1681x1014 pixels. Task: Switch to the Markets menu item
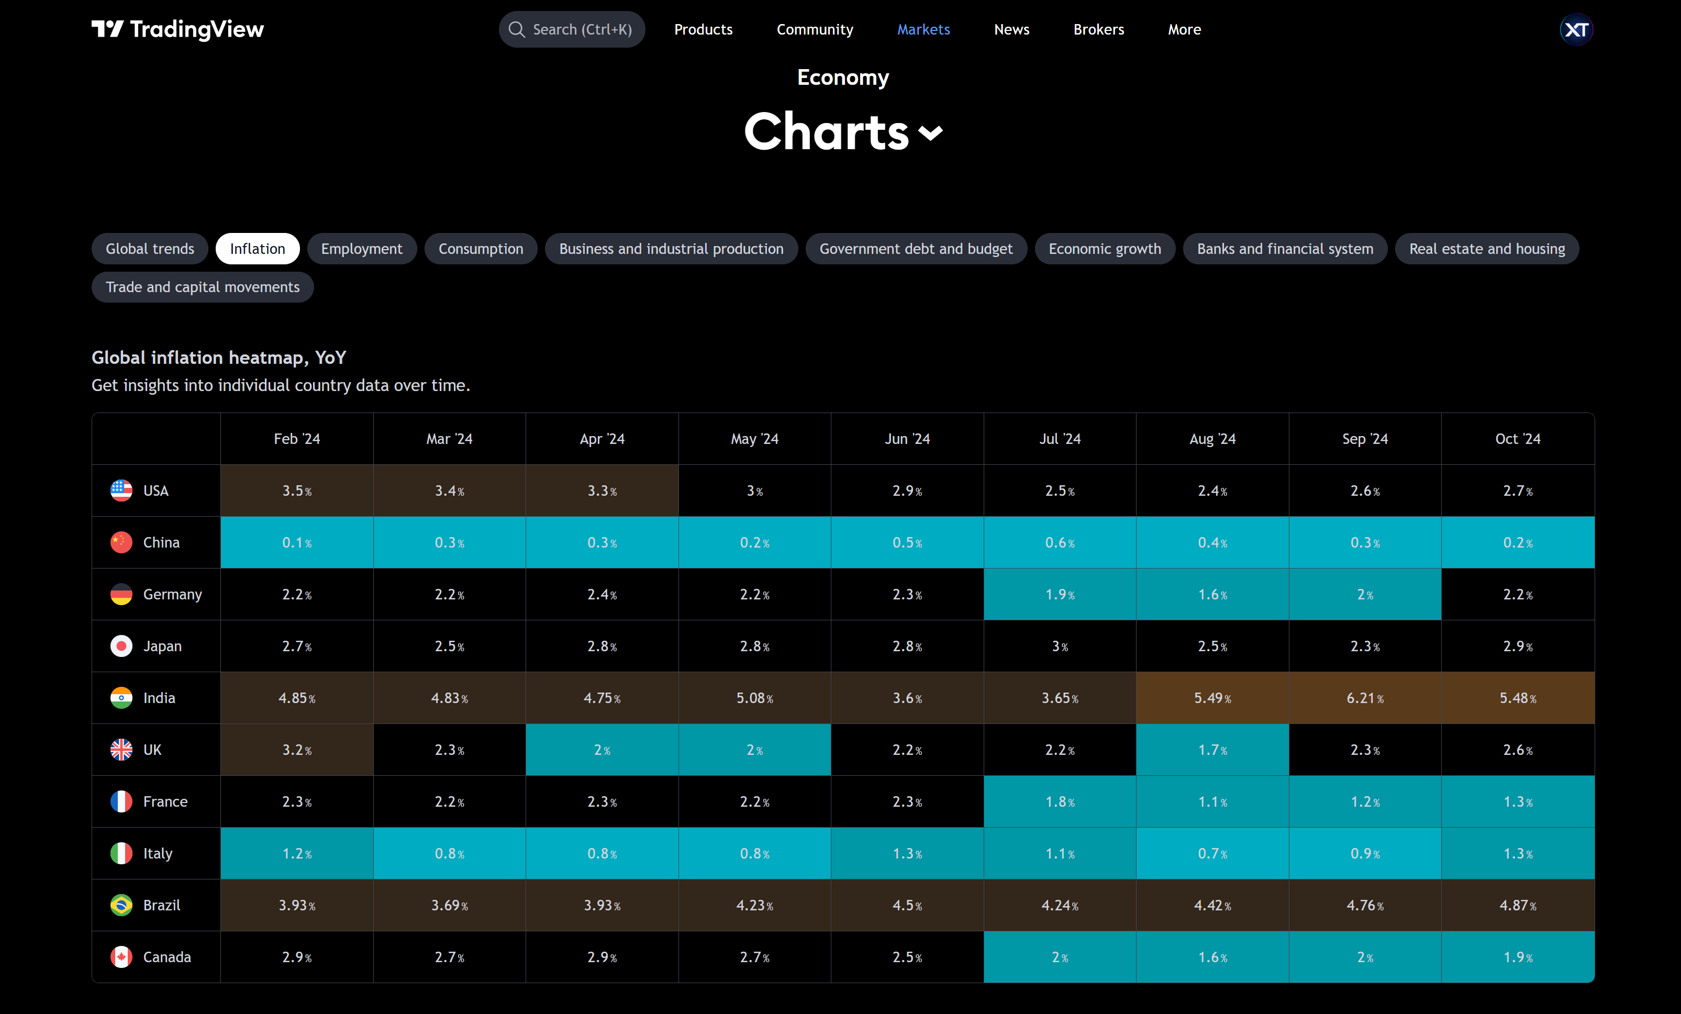pos(923,29)
